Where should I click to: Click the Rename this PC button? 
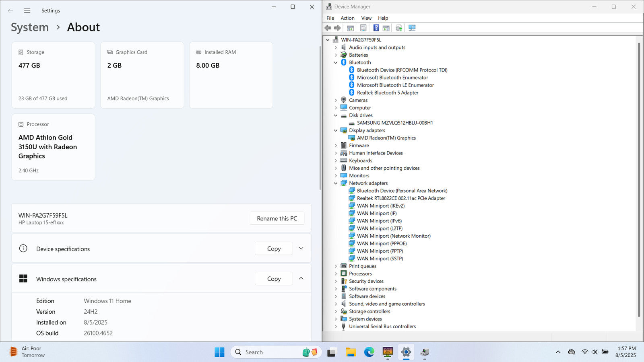click(x=277, y=218)
